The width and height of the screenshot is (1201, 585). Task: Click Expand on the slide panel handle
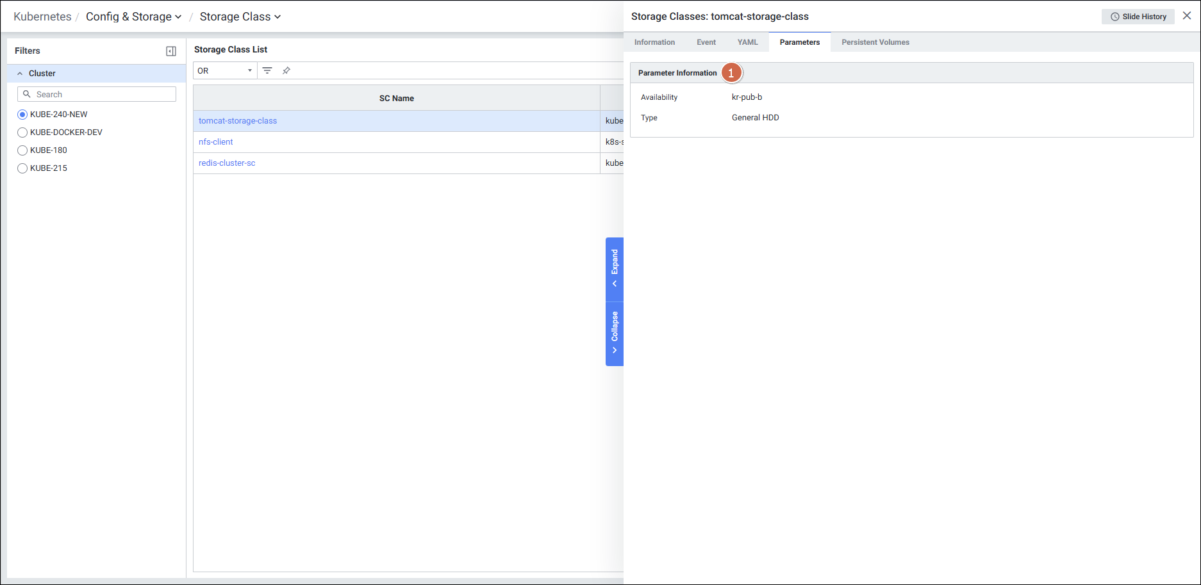[x=615, y=269]
